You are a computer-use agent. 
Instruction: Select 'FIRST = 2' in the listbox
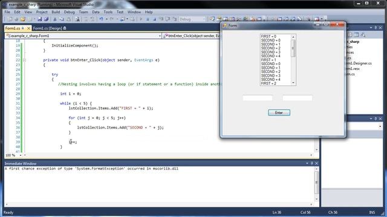tap(268, 84)
